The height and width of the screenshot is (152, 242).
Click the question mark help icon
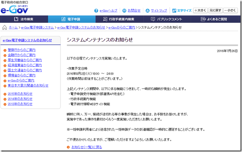click(x=96, y=11)
